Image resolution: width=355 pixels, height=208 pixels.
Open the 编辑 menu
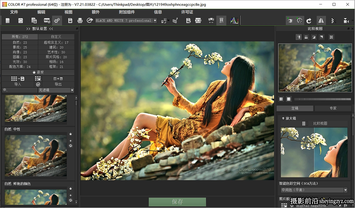[41, 12]
